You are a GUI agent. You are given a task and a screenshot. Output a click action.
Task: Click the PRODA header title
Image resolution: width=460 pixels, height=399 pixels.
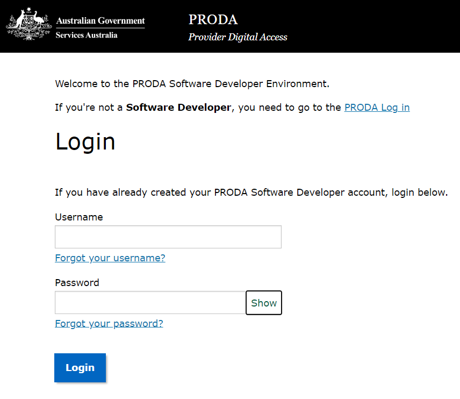point(213,20)
